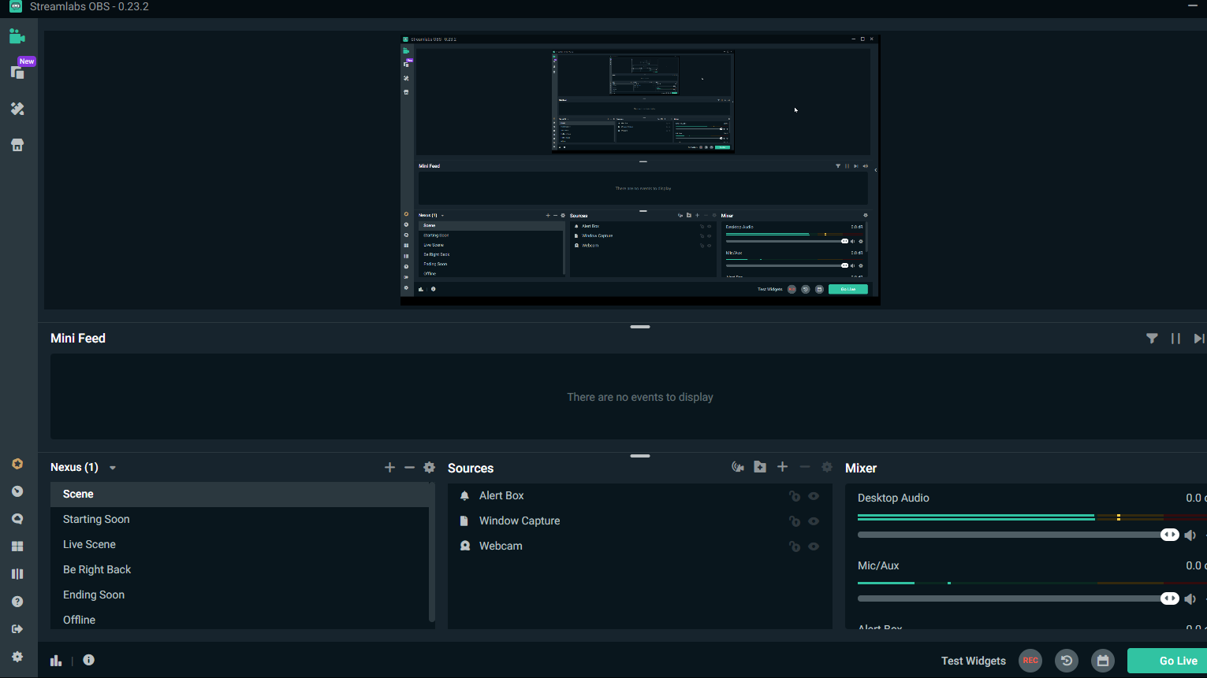Click the Go Live button
The image size is (1207, 678).
tap(1168, 661)
